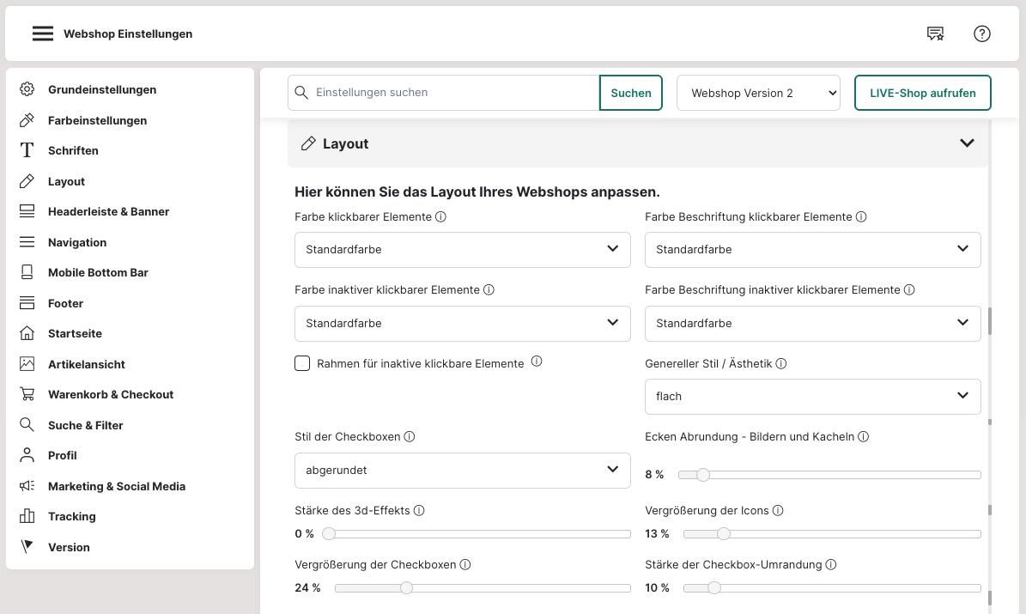This screenshot has height=614, width=1026.
Task: Go to Farbeinstellungen in sidebar
Action: click(x=97, y=120)
